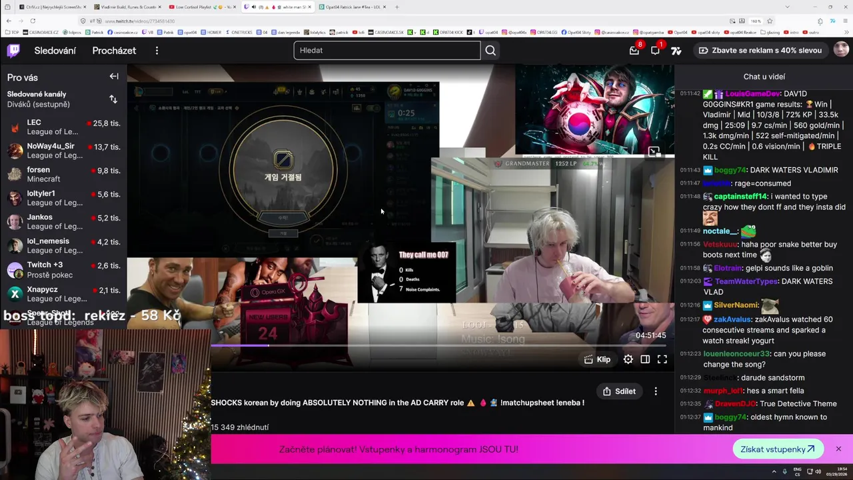Open zakAvalus username in chat
The height and width of the screenshot is (480, 853).
coord(732,320)
